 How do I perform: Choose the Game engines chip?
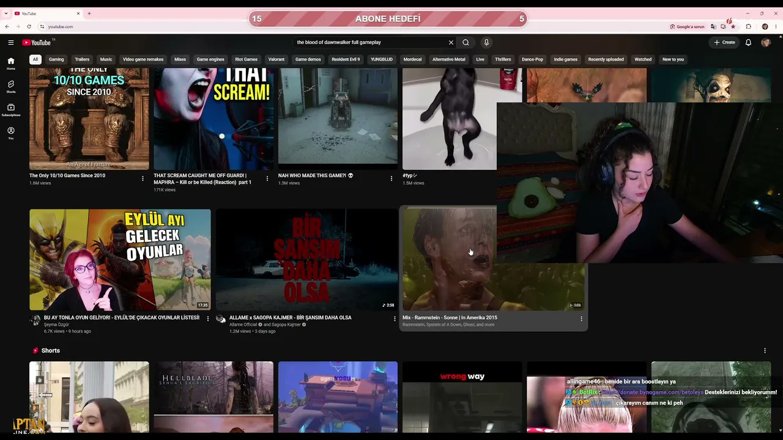(x=210, y=59)
